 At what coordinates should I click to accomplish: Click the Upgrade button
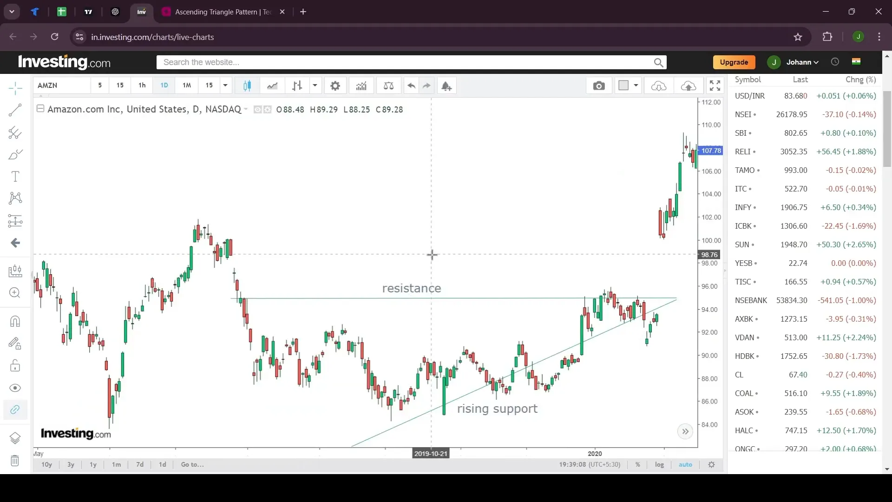[x=734, y=62]
